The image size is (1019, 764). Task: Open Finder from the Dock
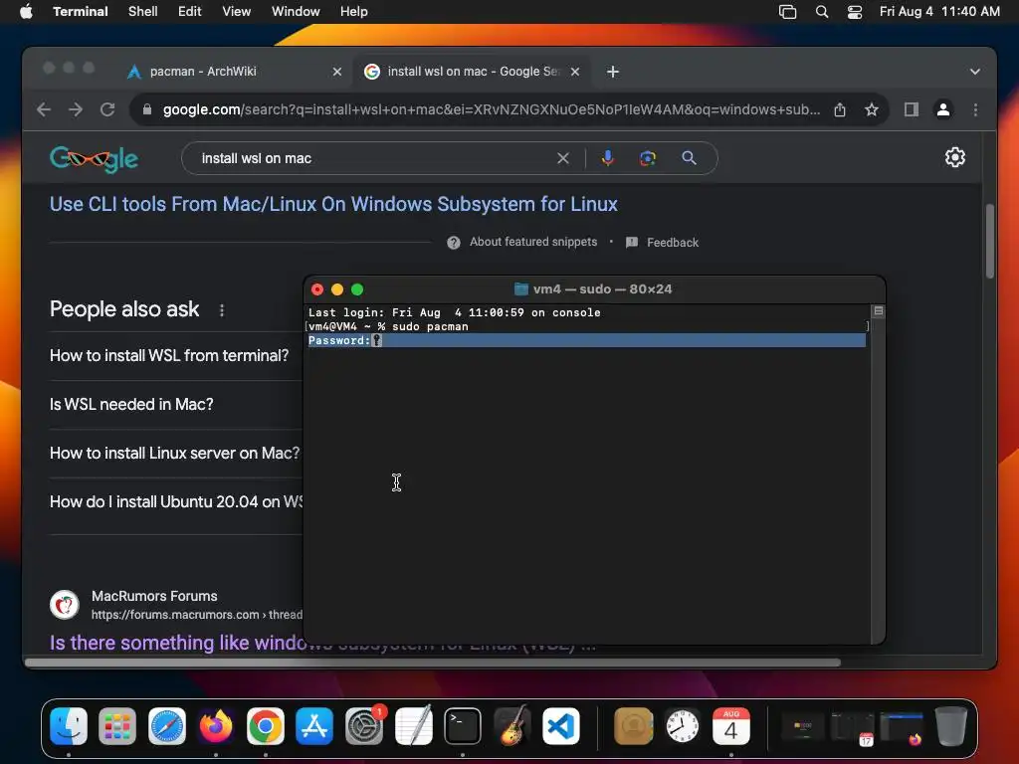coord(69,726)
